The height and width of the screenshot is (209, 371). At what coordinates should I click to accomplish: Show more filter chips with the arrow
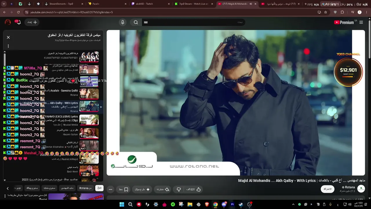tap(8, 188)
